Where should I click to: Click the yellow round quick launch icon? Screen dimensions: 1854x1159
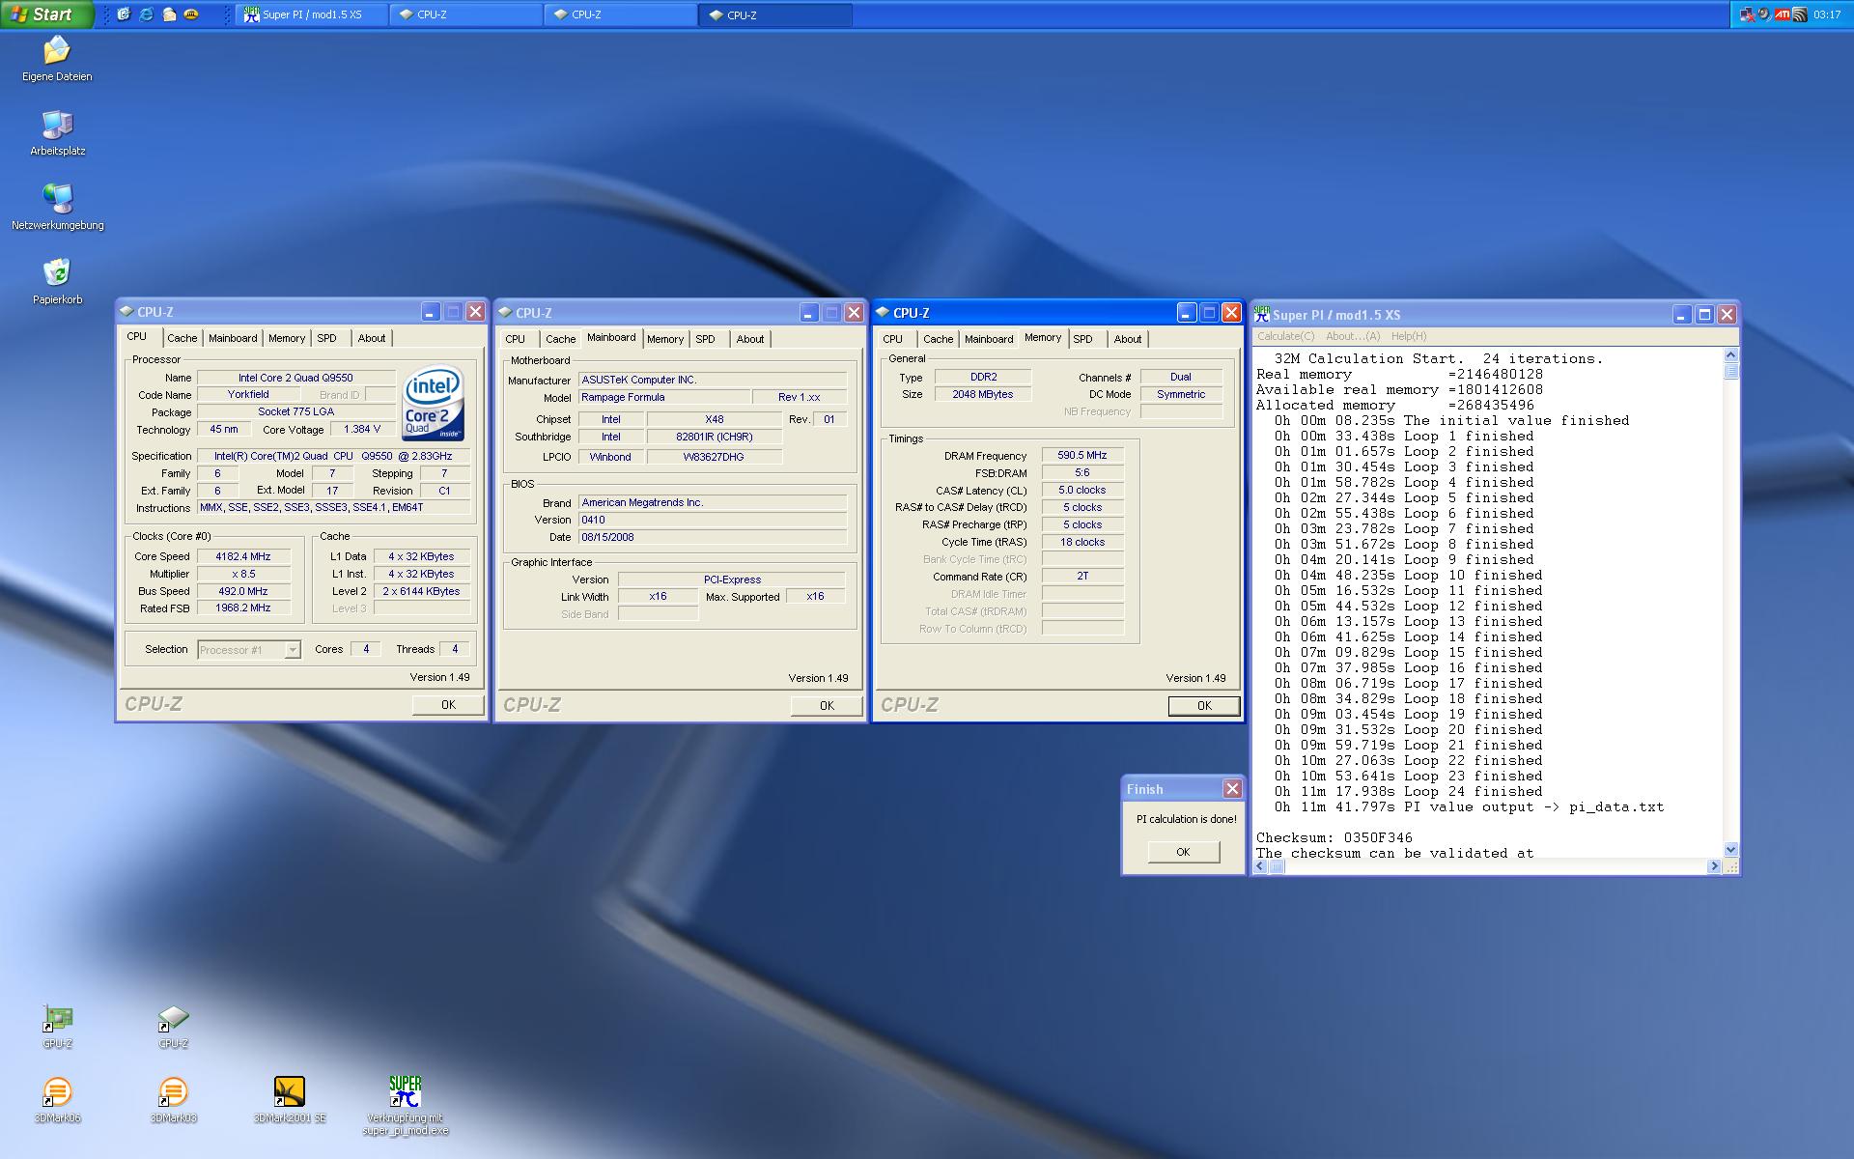191,14
